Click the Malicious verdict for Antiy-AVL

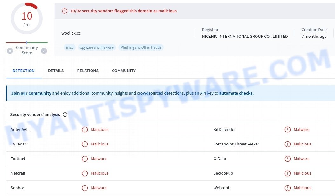coord(100,130)
